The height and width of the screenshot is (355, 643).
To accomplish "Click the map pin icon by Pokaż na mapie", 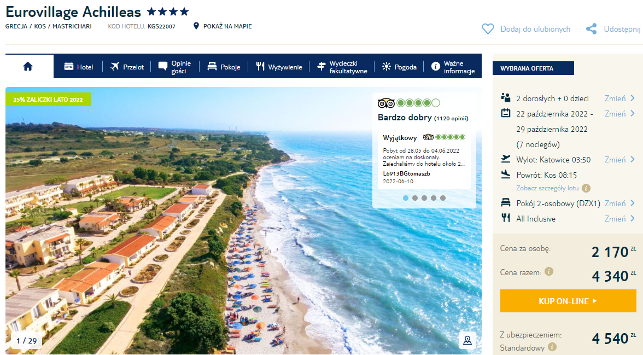I will 196,26.
